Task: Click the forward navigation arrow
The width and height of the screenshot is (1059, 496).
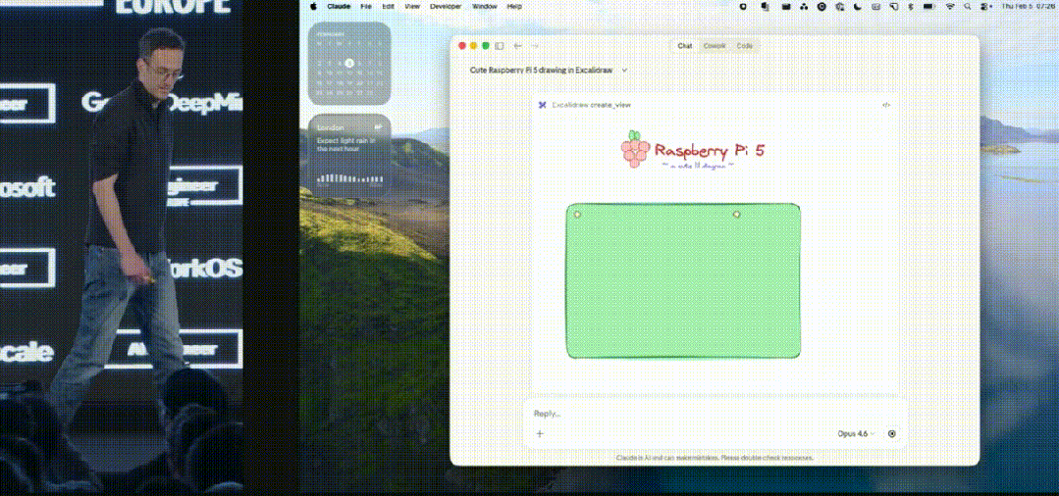Action: pyautogui.click(x=534, y=46)
